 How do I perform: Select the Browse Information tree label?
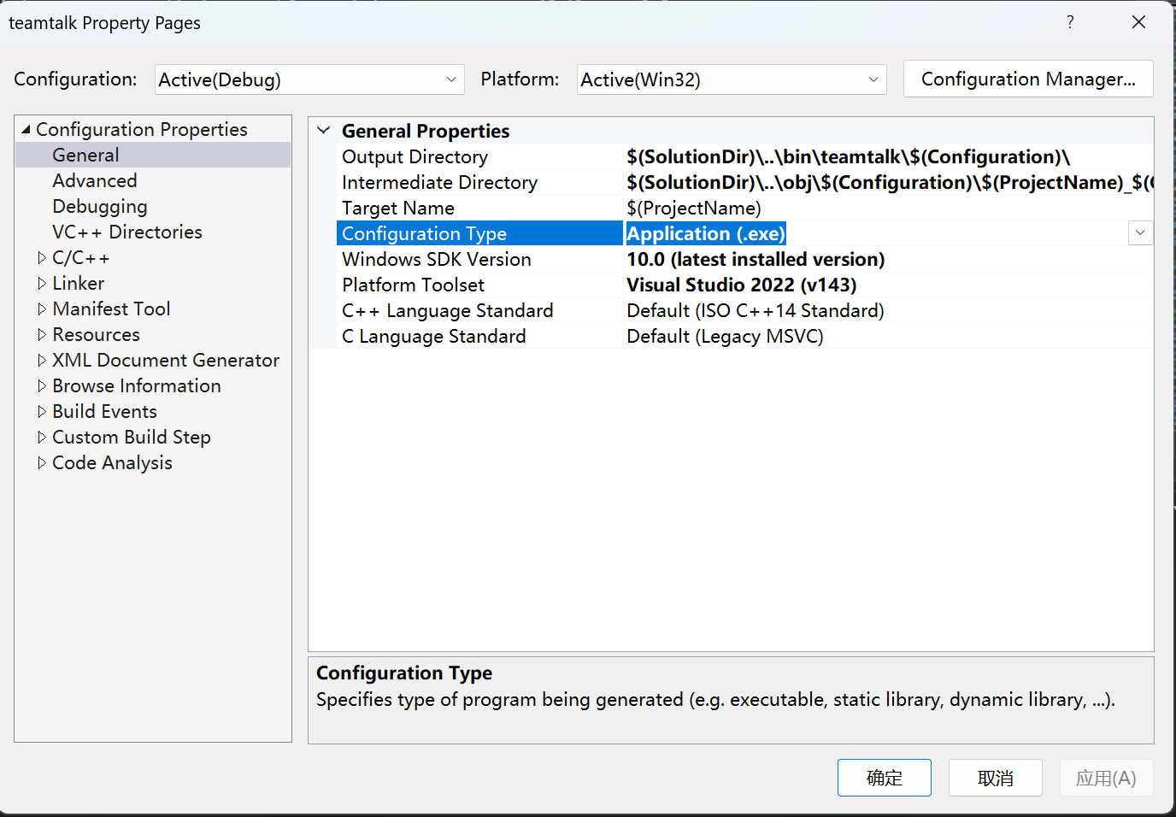[x=137, y=385]
